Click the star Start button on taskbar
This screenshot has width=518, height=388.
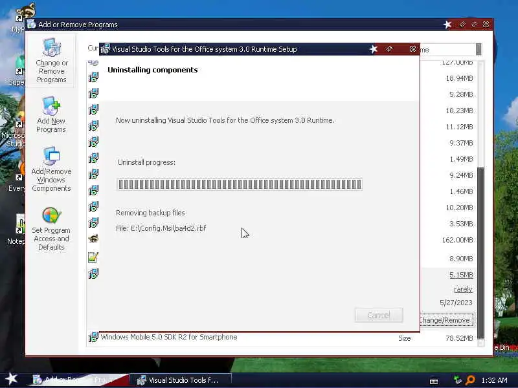pos(12,379)
